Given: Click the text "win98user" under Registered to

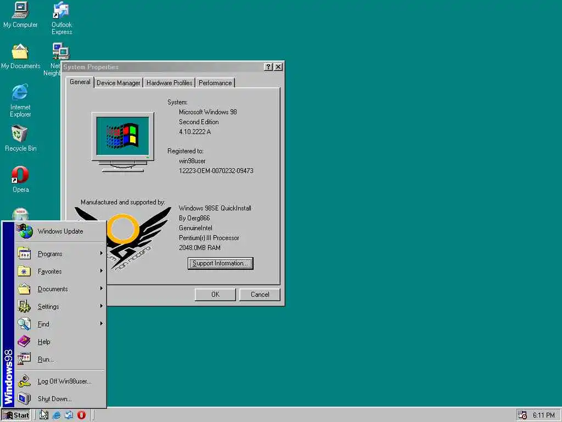Looking at the screenshot, I should 192,161.
